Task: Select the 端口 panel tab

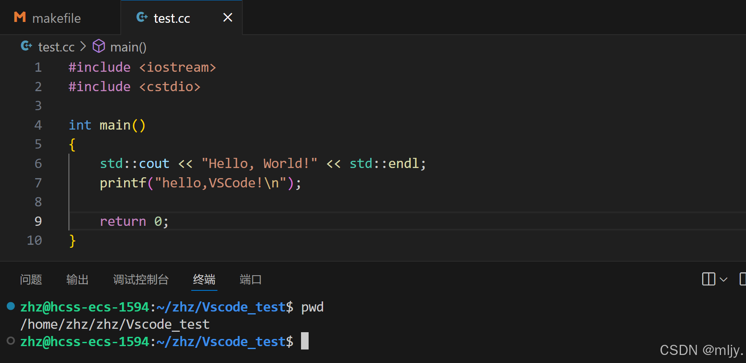Action: 250,279
